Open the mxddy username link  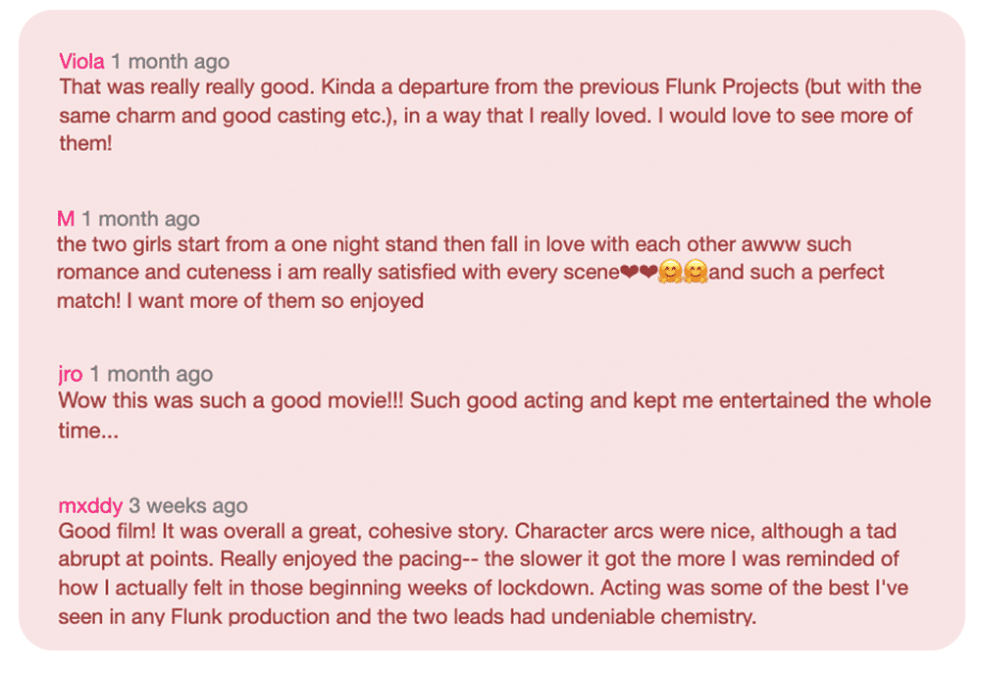(x=90, y=505)
